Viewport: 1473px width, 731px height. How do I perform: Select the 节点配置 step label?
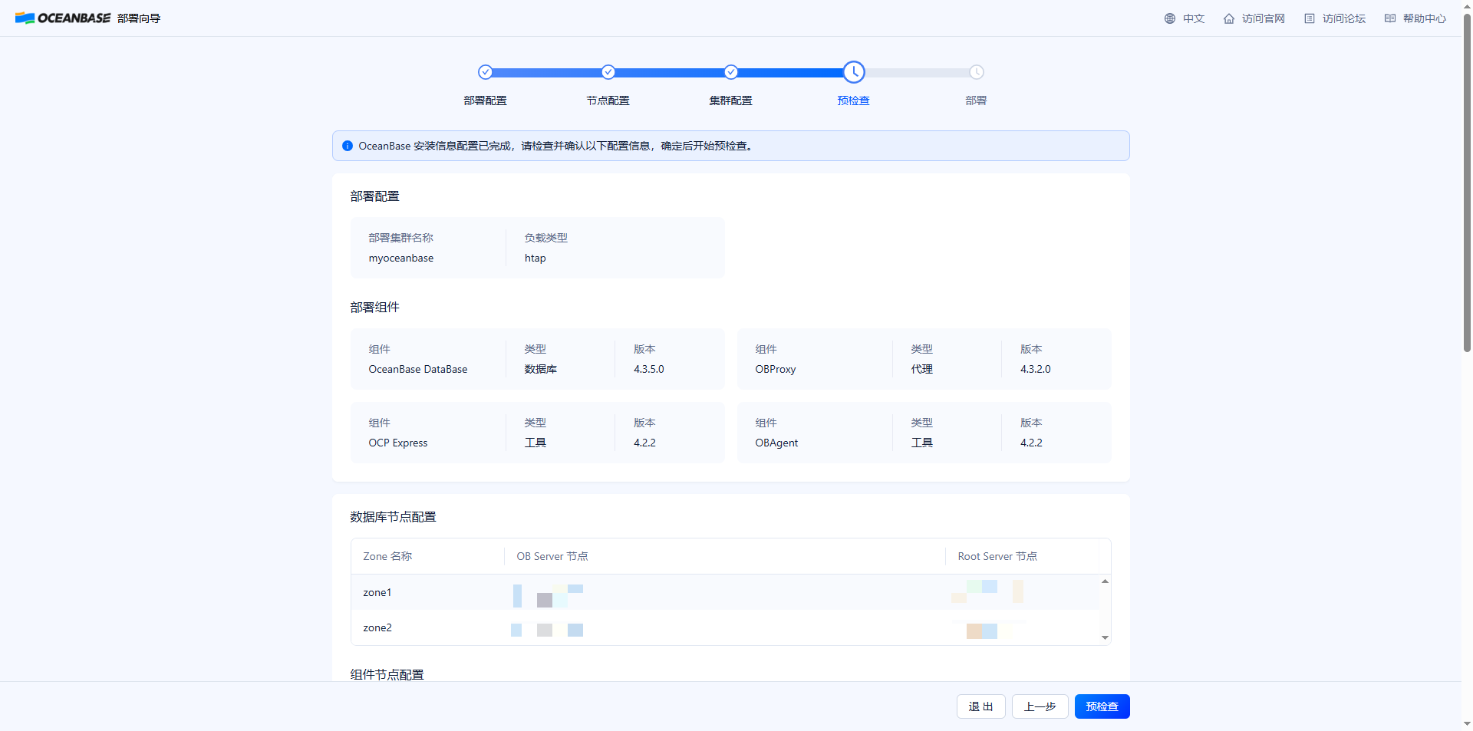pyautogui.click(x=608, y=100)
